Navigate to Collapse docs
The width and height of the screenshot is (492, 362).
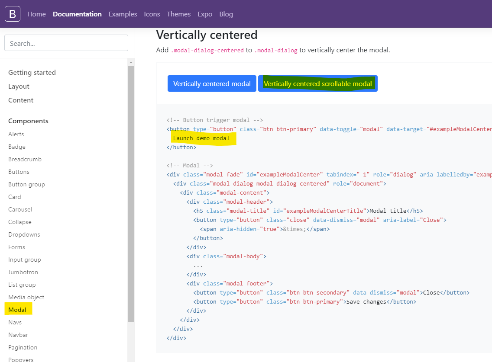tap(20, 222)
